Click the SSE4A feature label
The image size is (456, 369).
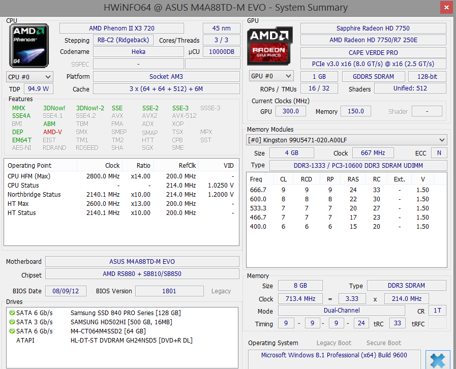point(21,116)
